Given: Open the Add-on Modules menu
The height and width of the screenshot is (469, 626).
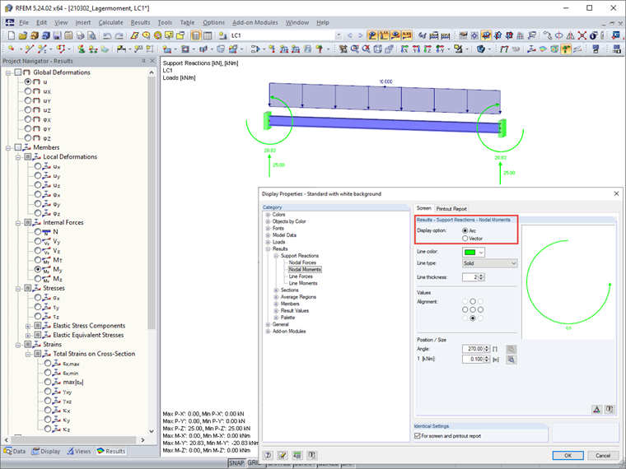Looking at the screenshot, I should (255, 23).
